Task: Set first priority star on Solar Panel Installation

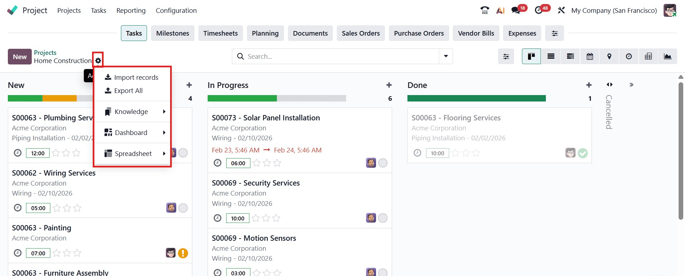Action: click(256, 163)
